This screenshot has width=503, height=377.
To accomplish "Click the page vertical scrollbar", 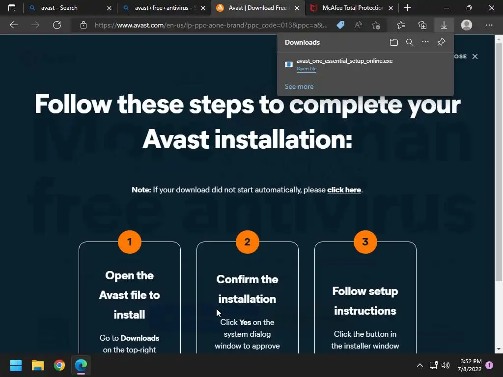I will [x=499, y=162].
